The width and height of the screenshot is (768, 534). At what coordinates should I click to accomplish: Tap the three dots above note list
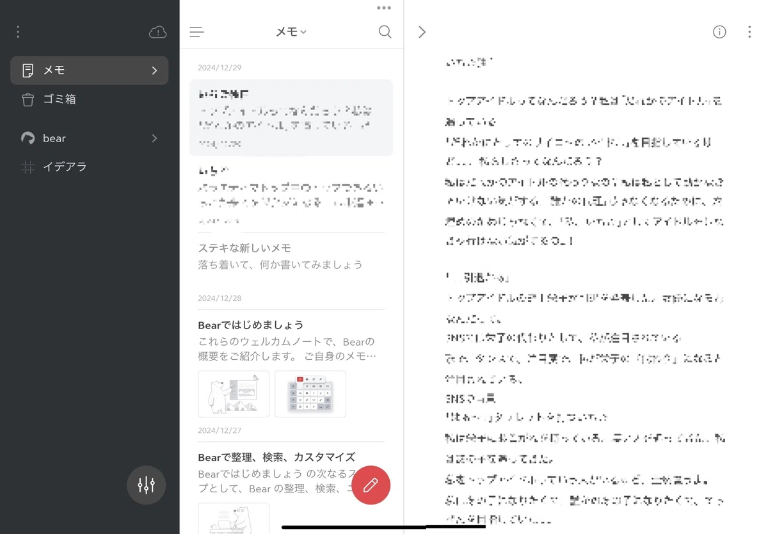point(384,8)
